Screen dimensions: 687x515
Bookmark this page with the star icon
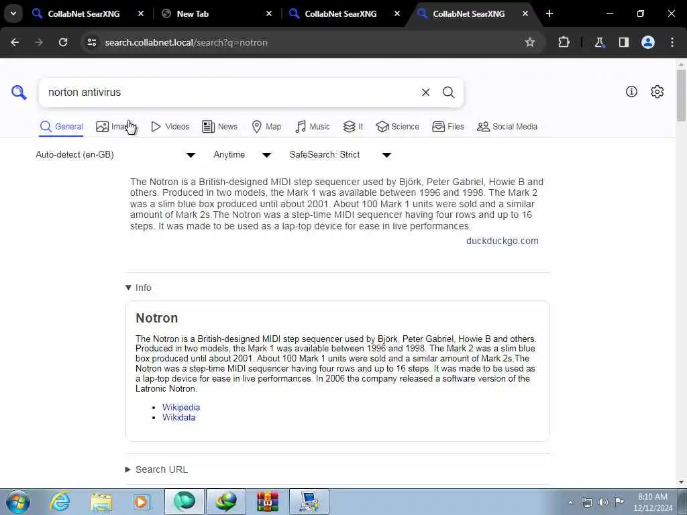[x=530, y=42]
